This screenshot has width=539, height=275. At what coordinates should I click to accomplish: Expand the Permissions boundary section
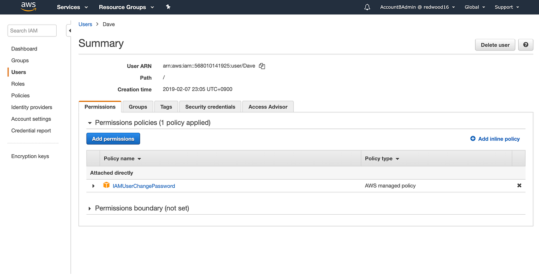tap(89, 208)
